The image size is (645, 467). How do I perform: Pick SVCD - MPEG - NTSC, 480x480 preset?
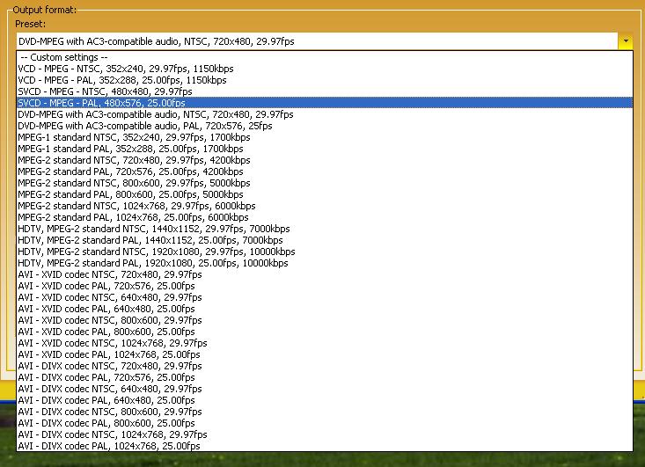[325, 91]
